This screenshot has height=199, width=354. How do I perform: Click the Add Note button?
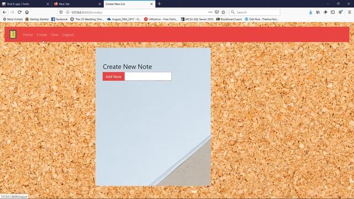(113, 76)
